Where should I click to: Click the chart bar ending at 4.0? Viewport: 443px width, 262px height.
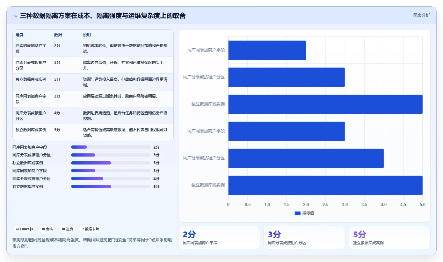[306, 158]
